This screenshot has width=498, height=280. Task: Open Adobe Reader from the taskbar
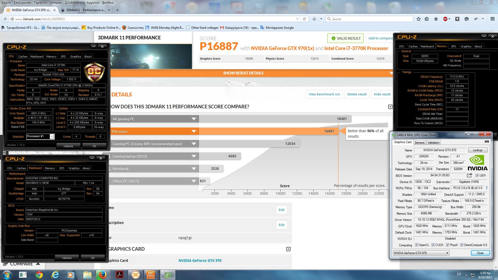pos(119,275)
